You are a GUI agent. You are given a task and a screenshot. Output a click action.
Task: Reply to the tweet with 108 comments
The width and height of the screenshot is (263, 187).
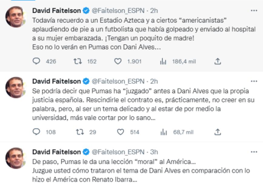coord(36,132)
